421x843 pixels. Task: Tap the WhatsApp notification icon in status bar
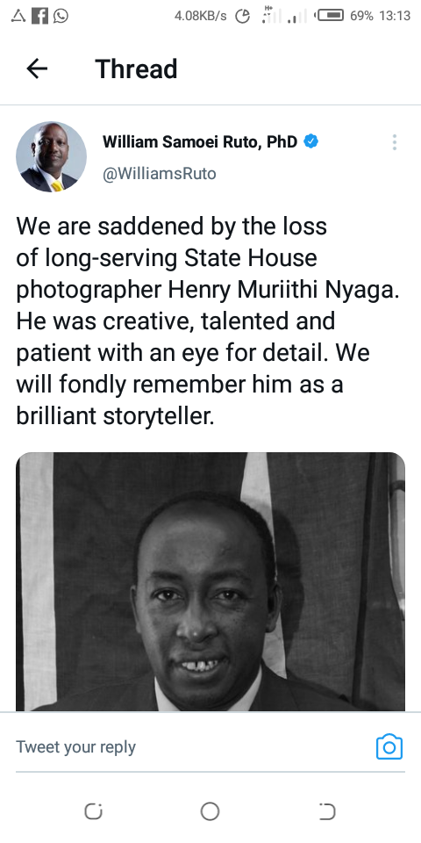(x=61, y=16)
